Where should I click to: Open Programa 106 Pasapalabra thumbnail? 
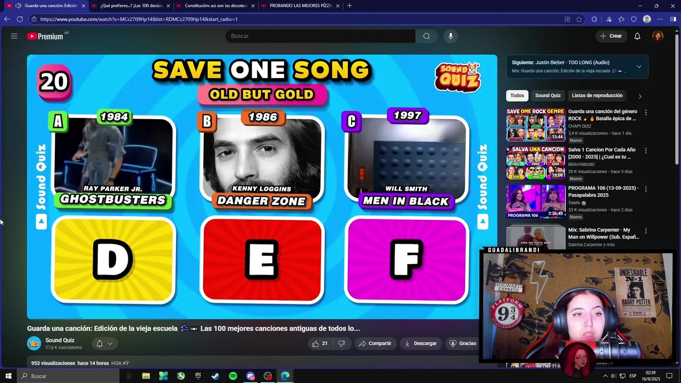pyautogui.click(x=536, y=202)
